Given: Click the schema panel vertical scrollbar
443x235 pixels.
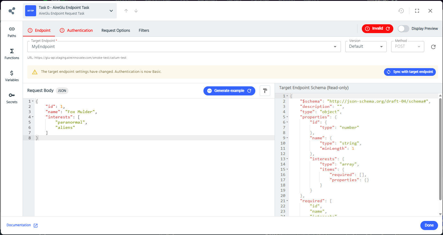Looking at the screenshot, I should click(x=440, y=149).
